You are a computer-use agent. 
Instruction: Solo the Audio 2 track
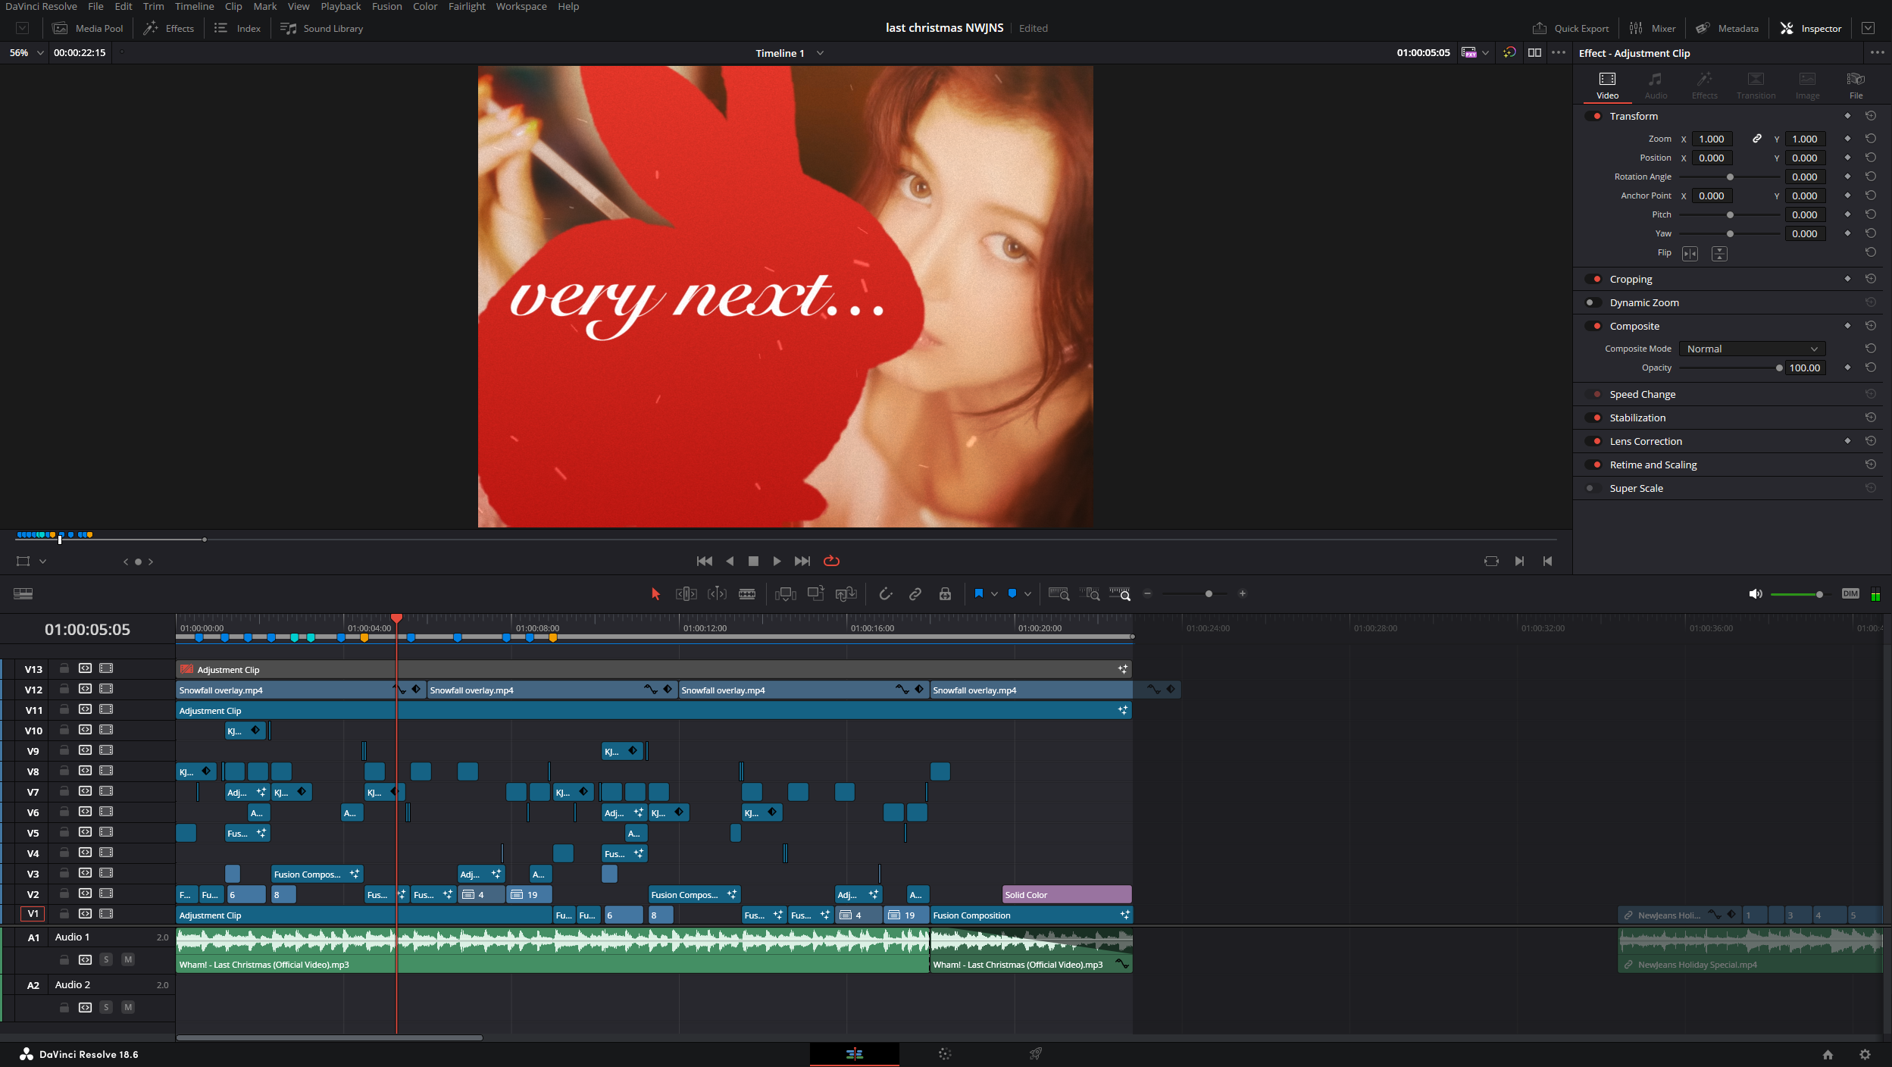coord(106,1007)
